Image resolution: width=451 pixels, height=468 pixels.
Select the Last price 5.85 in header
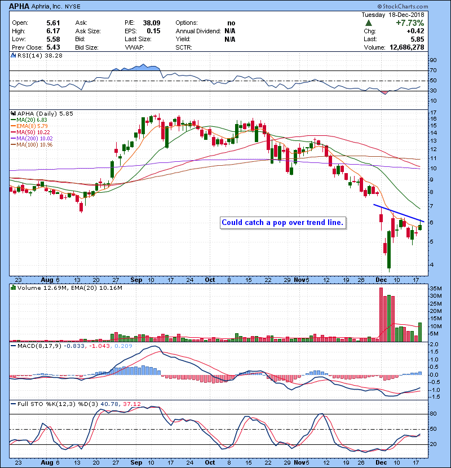point(417,39)
